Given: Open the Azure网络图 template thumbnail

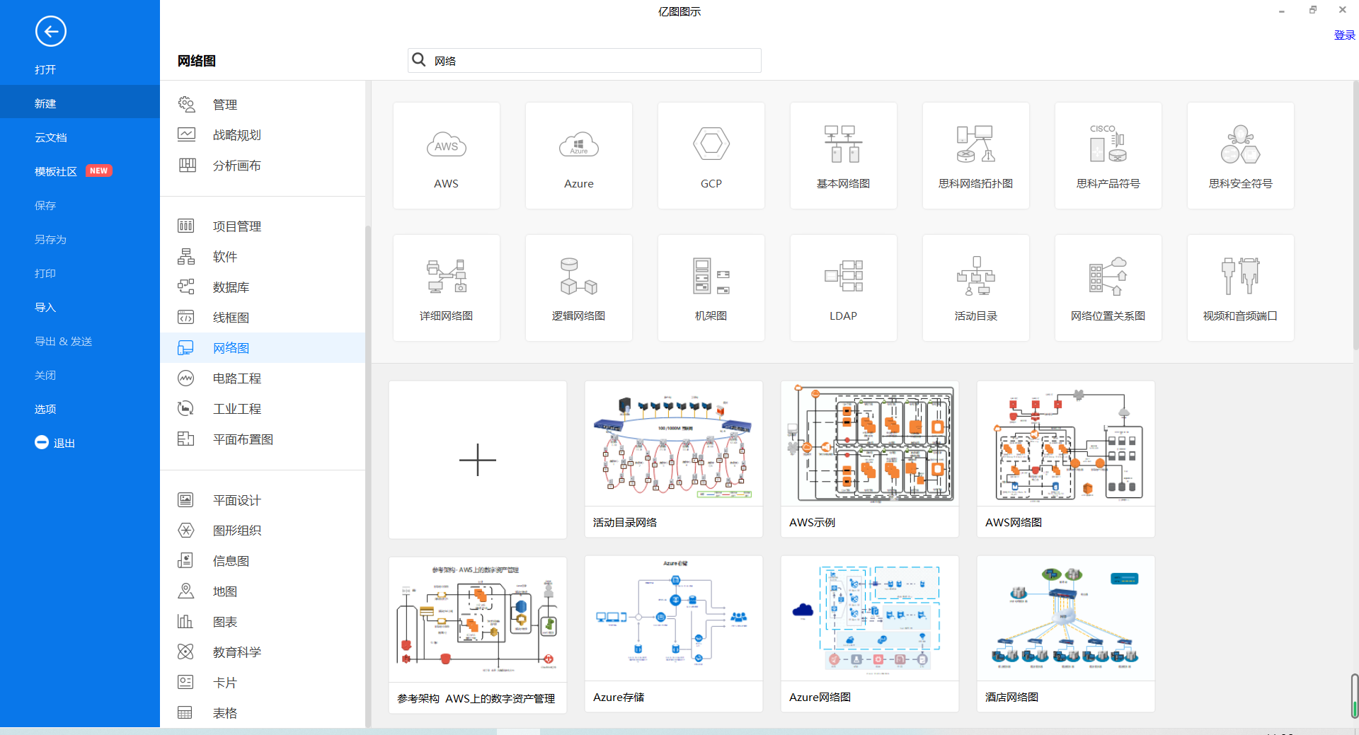Looking at the screenshot, I should [870, 635].
